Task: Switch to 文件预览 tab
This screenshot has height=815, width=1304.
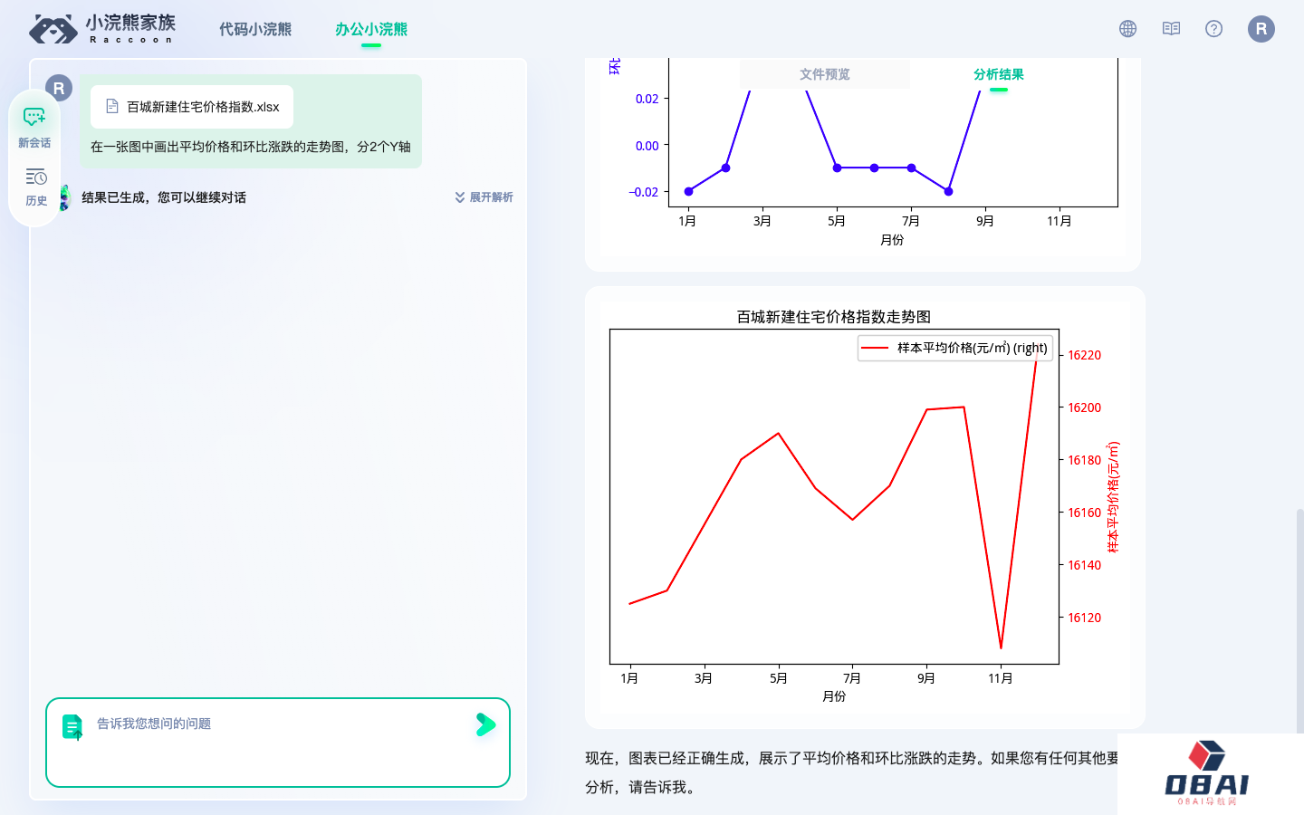Action: click(824, 74)
